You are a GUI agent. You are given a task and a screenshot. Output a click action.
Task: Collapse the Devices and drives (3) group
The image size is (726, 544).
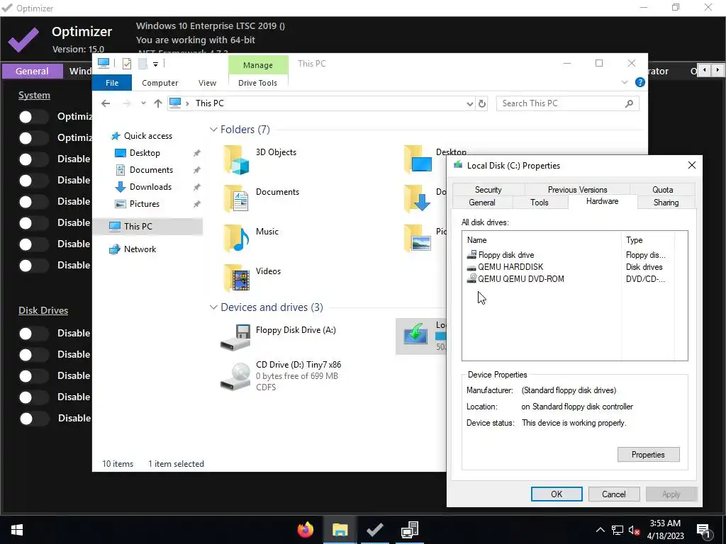(213, 307)
